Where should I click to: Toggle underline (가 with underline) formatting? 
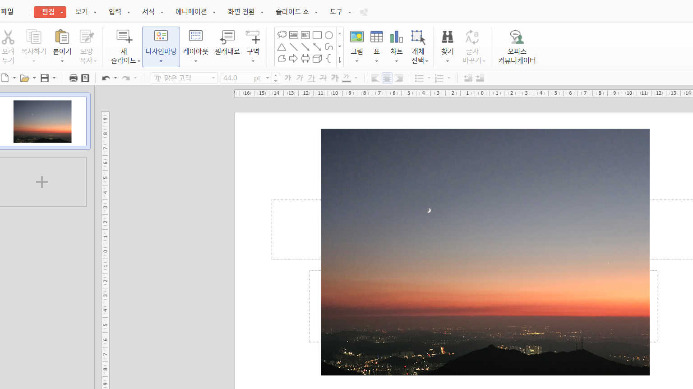click(x=311, y=78)
